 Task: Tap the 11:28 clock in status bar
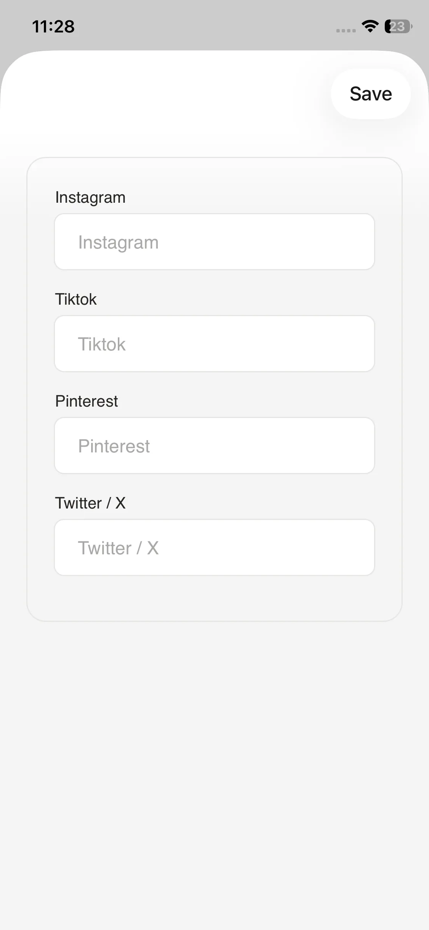pyautogui.click(x=53, y=26)
